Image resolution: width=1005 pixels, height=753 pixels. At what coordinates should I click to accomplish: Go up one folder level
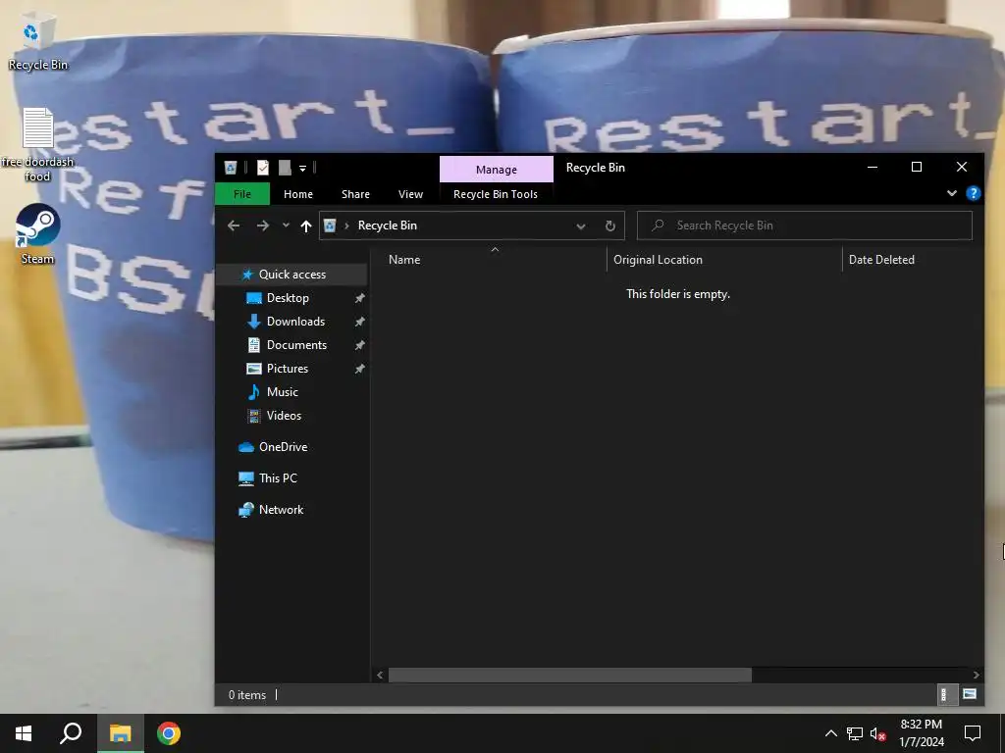point(306,226)
